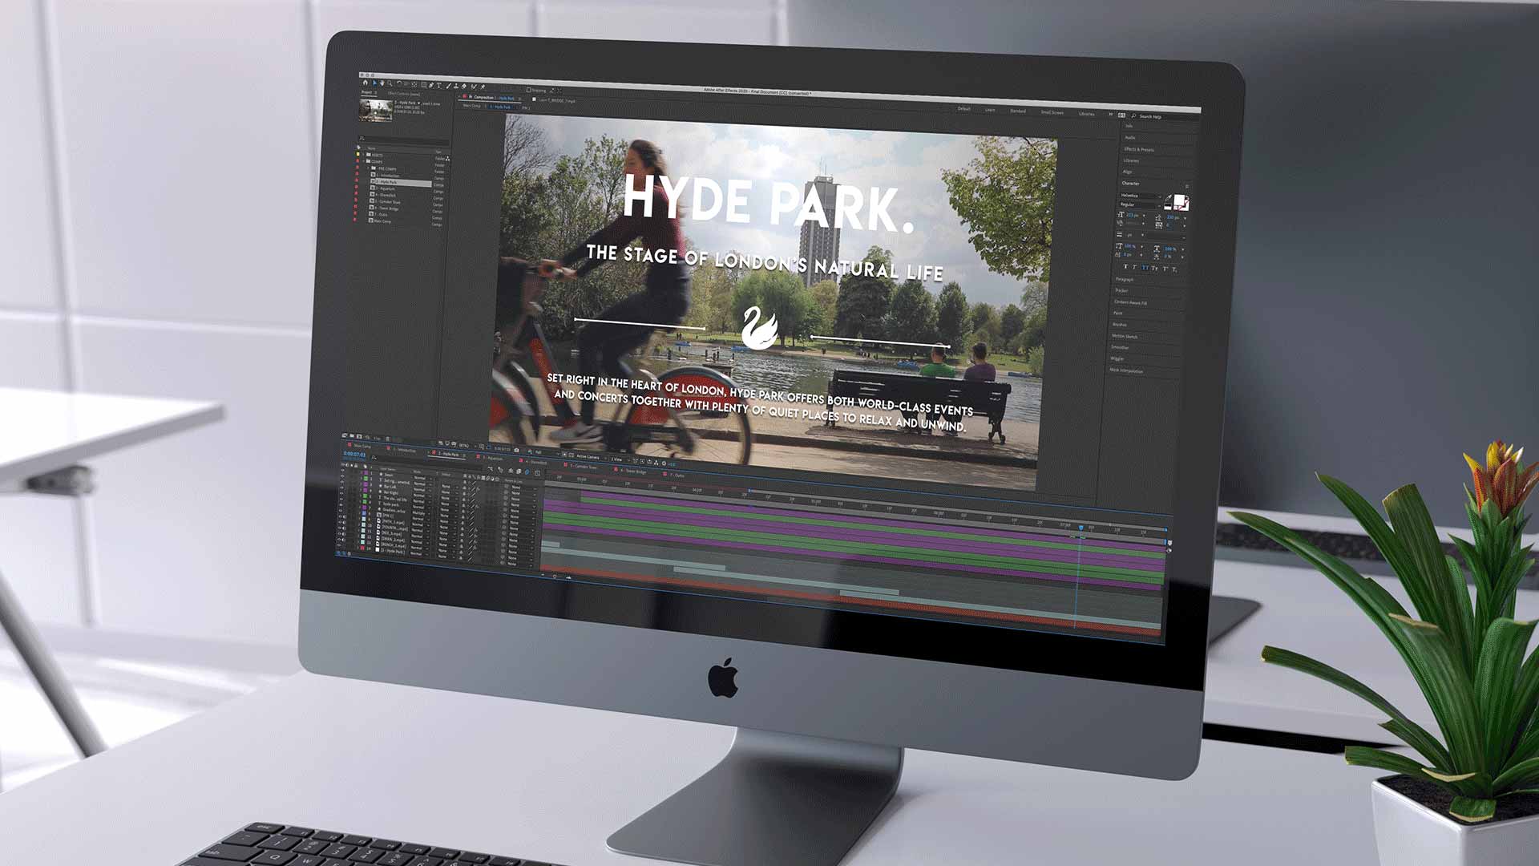
Task: Toggle the All Caps text style button
Action: pos(1145,267)
